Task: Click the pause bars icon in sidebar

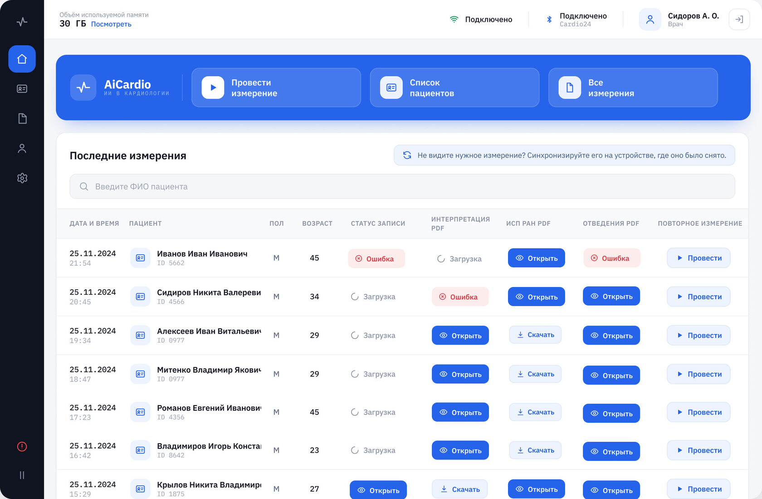Action: tap(22, 475)
